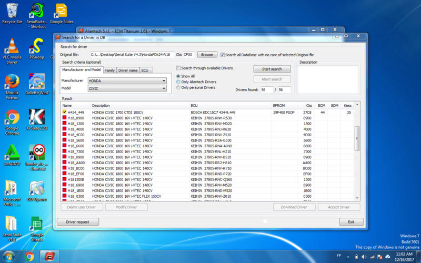The height and width of the screenshot is (263, 421).
Task: Open loader_ols Shortcut desktop icon
Action: (37, 158)
